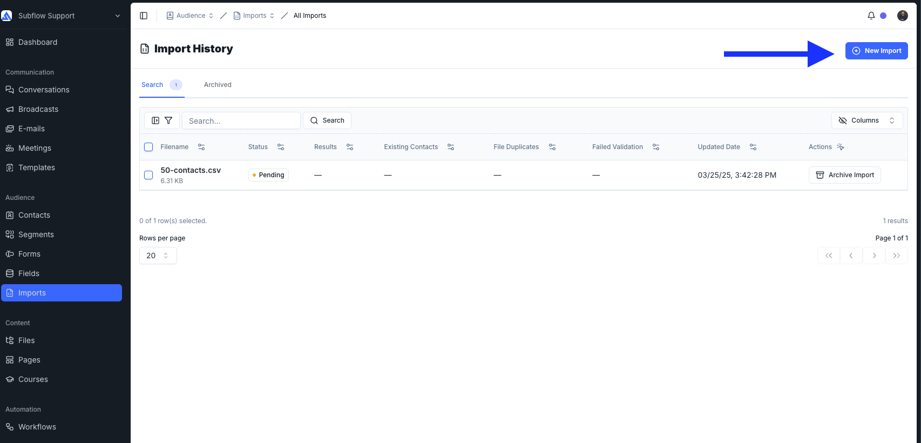Open Broadcasts in sidebar
Viewport: 921px width, 443px height.
point(62,109)
